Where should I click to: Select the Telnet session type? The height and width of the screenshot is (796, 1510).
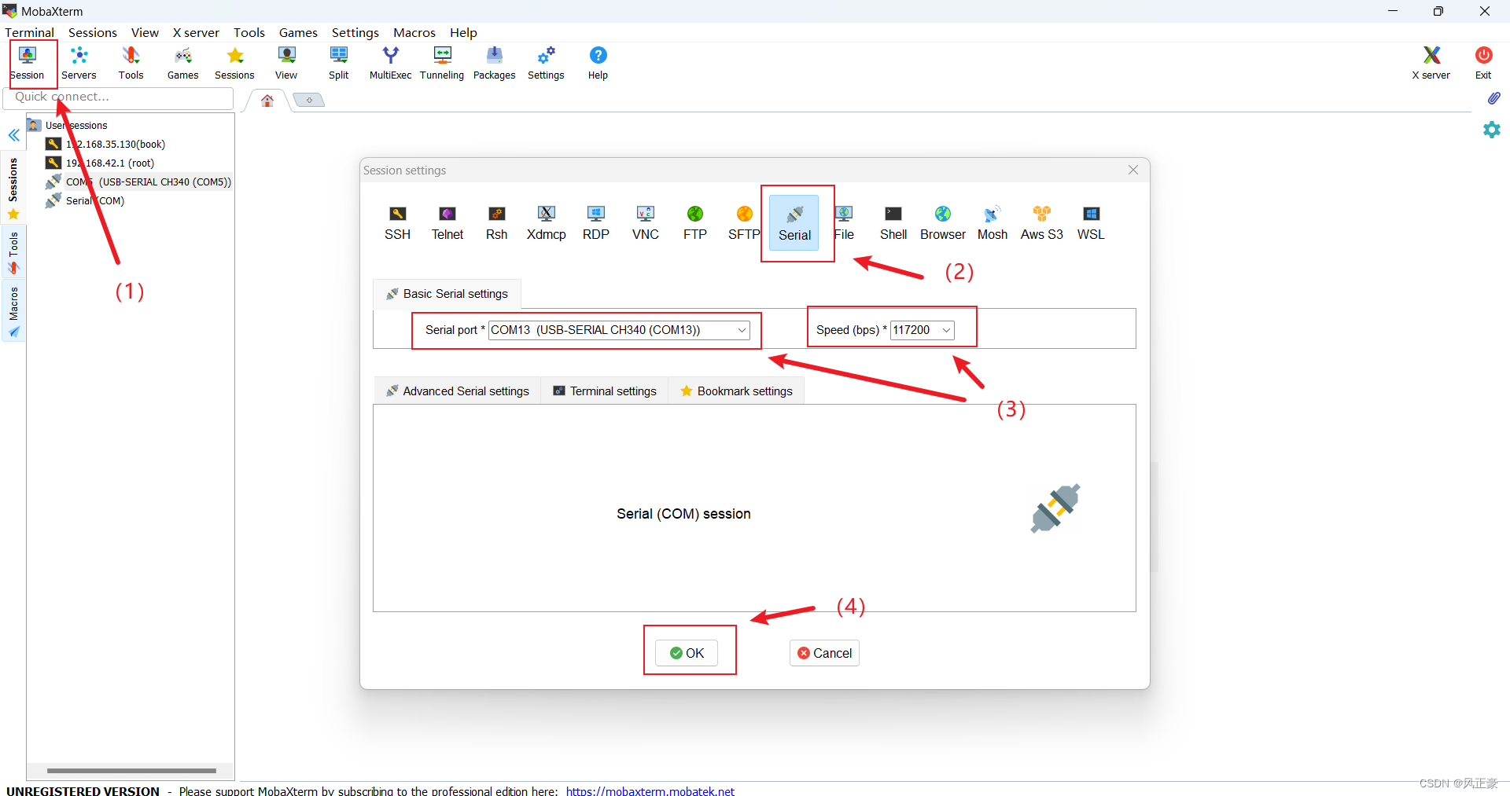tap(447, 223)
